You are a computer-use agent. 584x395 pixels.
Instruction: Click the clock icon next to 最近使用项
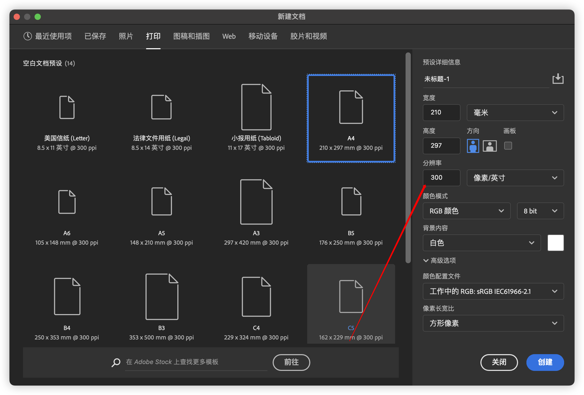28,36
